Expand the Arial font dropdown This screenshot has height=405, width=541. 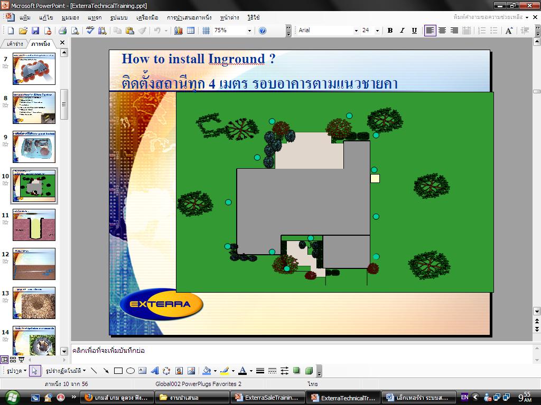(356, 31)
